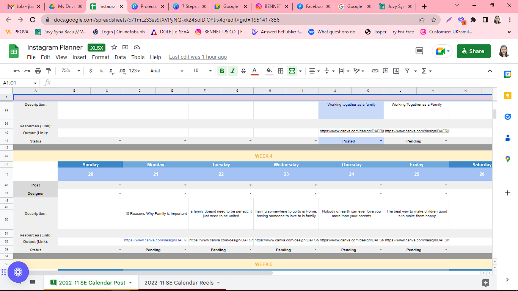The width and height of the screenshot is (518, 291).
Task: Open Chrome extensions puzzle icon
Action: click(x=473, y=20)
